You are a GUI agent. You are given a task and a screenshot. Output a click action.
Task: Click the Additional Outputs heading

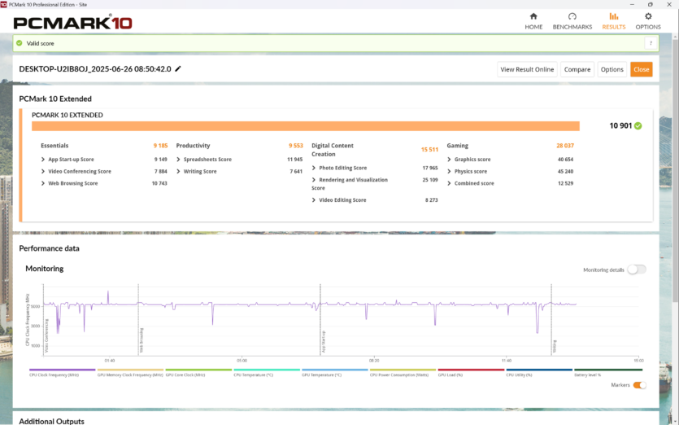51,421
